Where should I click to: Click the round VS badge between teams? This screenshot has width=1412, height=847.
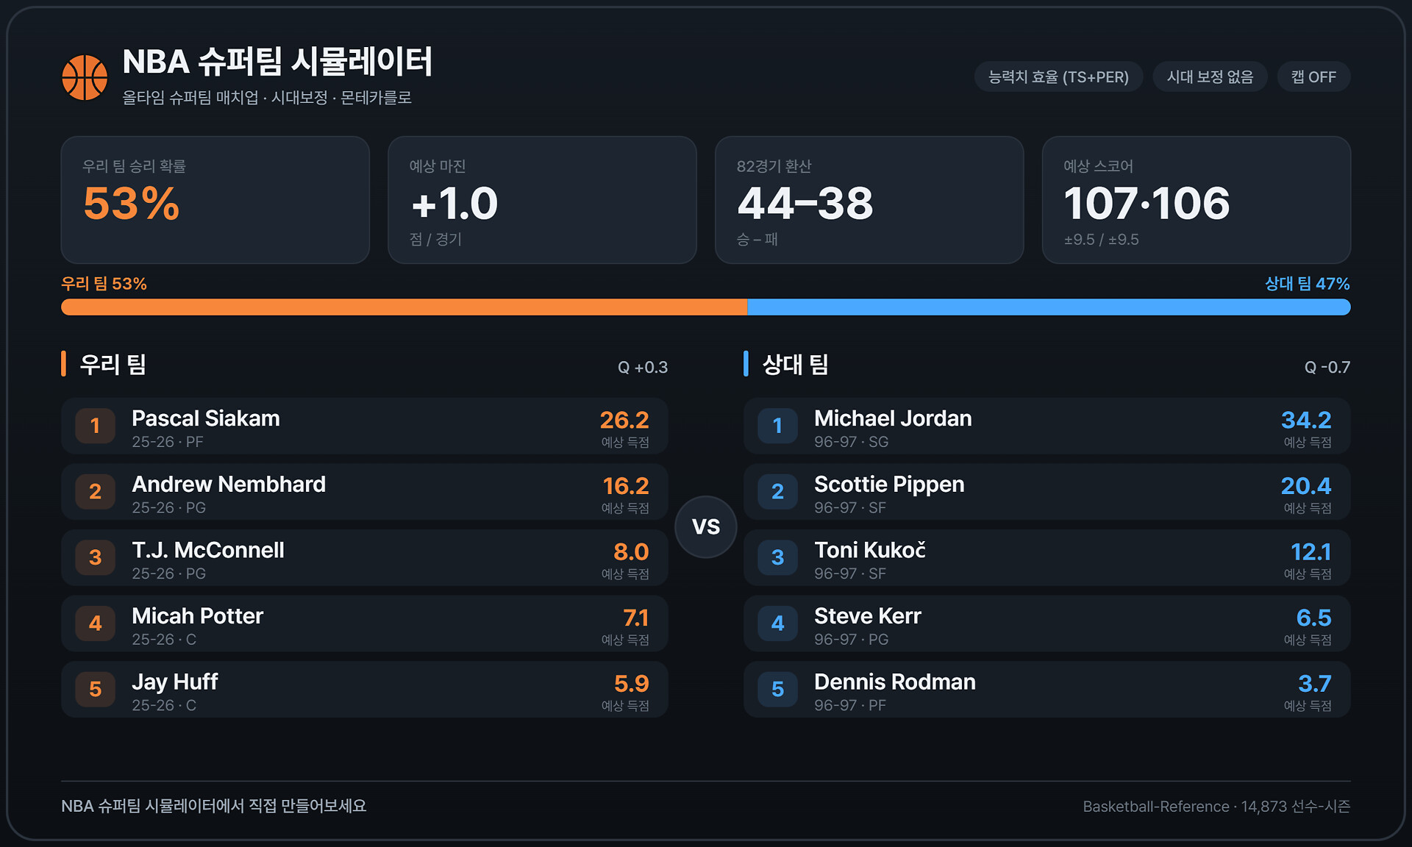click(706, 526)
